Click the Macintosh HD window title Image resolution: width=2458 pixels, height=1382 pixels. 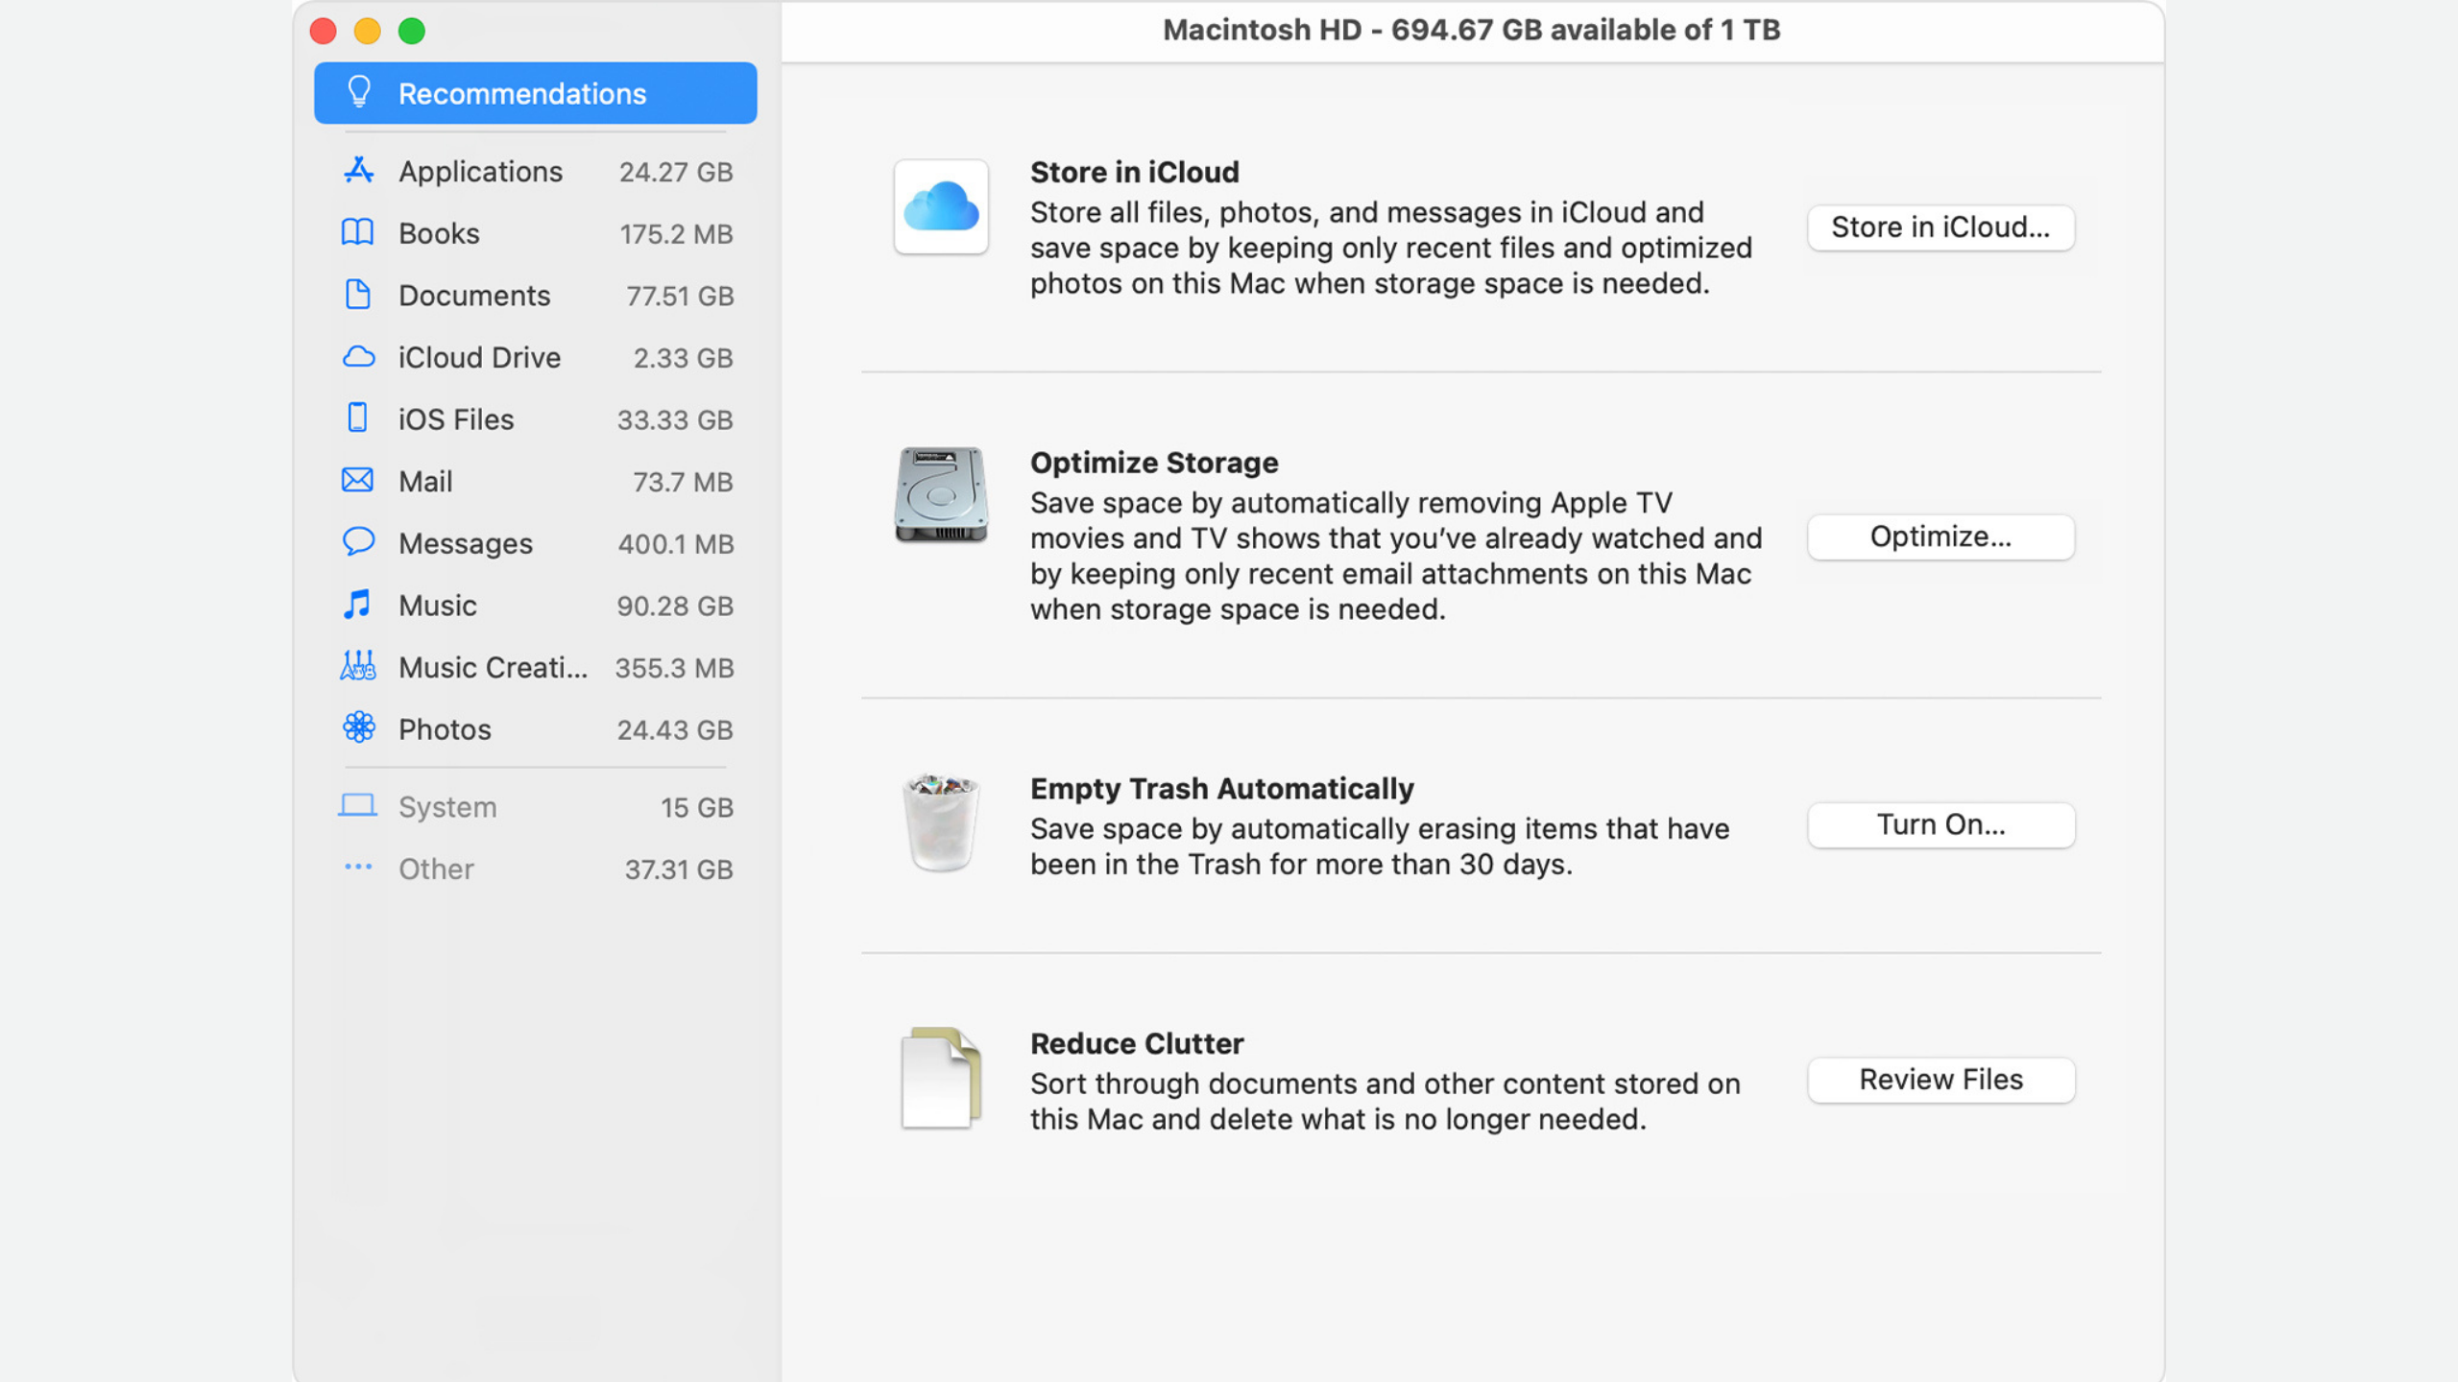1471,30
